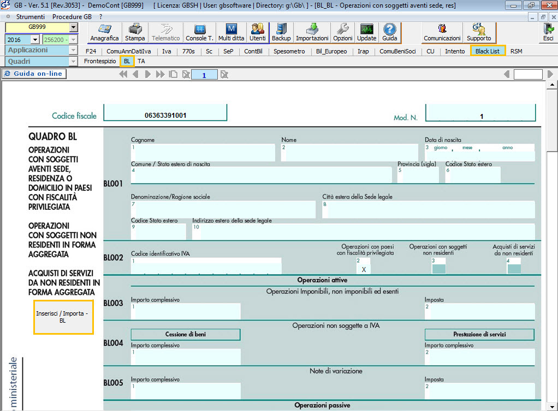Image resolution: width=558 pixels, height=411 pixels.
Task: Open the Utenti users icon
Action: tap(258, 33)
